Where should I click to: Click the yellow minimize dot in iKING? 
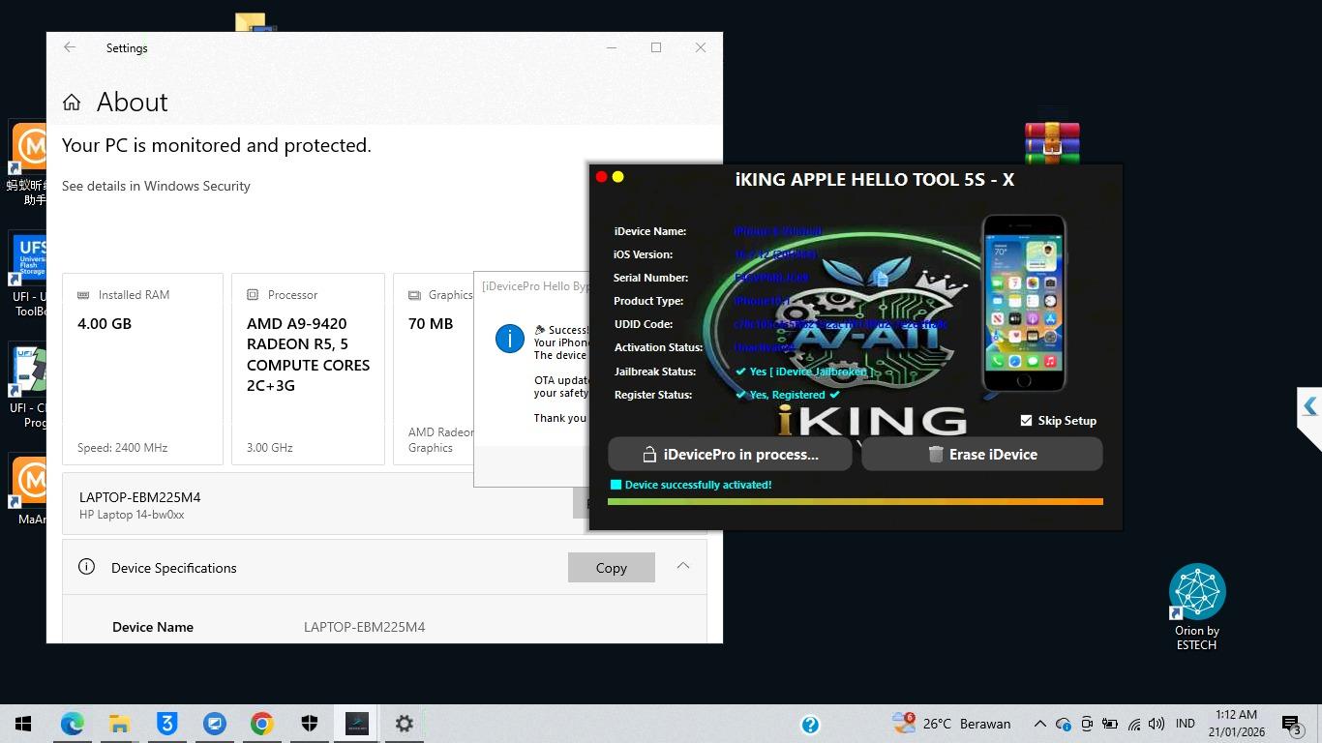pyautogui.click(x=618, y=177)
